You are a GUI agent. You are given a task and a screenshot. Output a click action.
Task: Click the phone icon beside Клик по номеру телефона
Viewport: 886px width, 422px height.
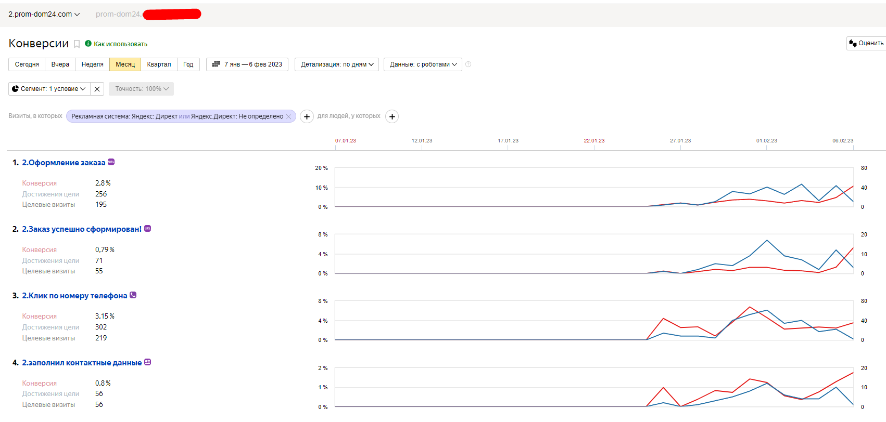(x=133, y=295)
